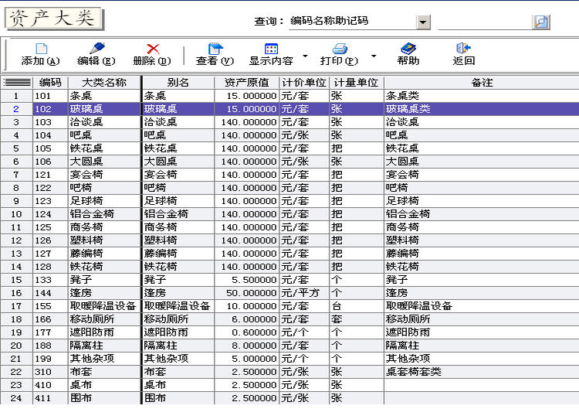Click the 别名 column header
The width and height of the screenshot is (579, 419).
[178, 83]
